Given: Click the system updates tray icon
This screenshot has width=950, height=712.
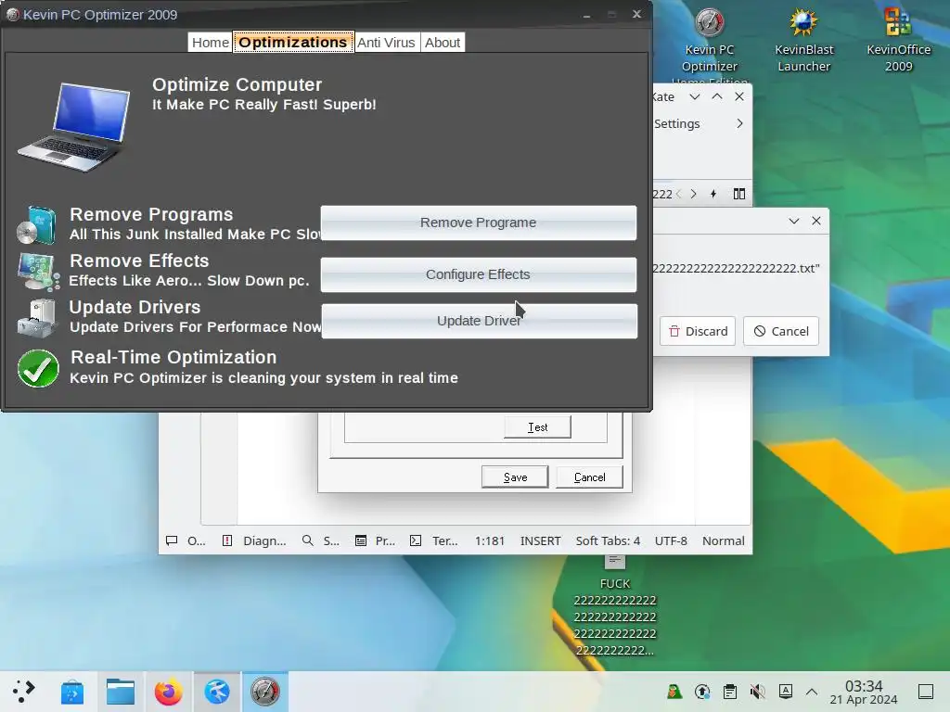Looking at the screenshot, I should [702, 692].
